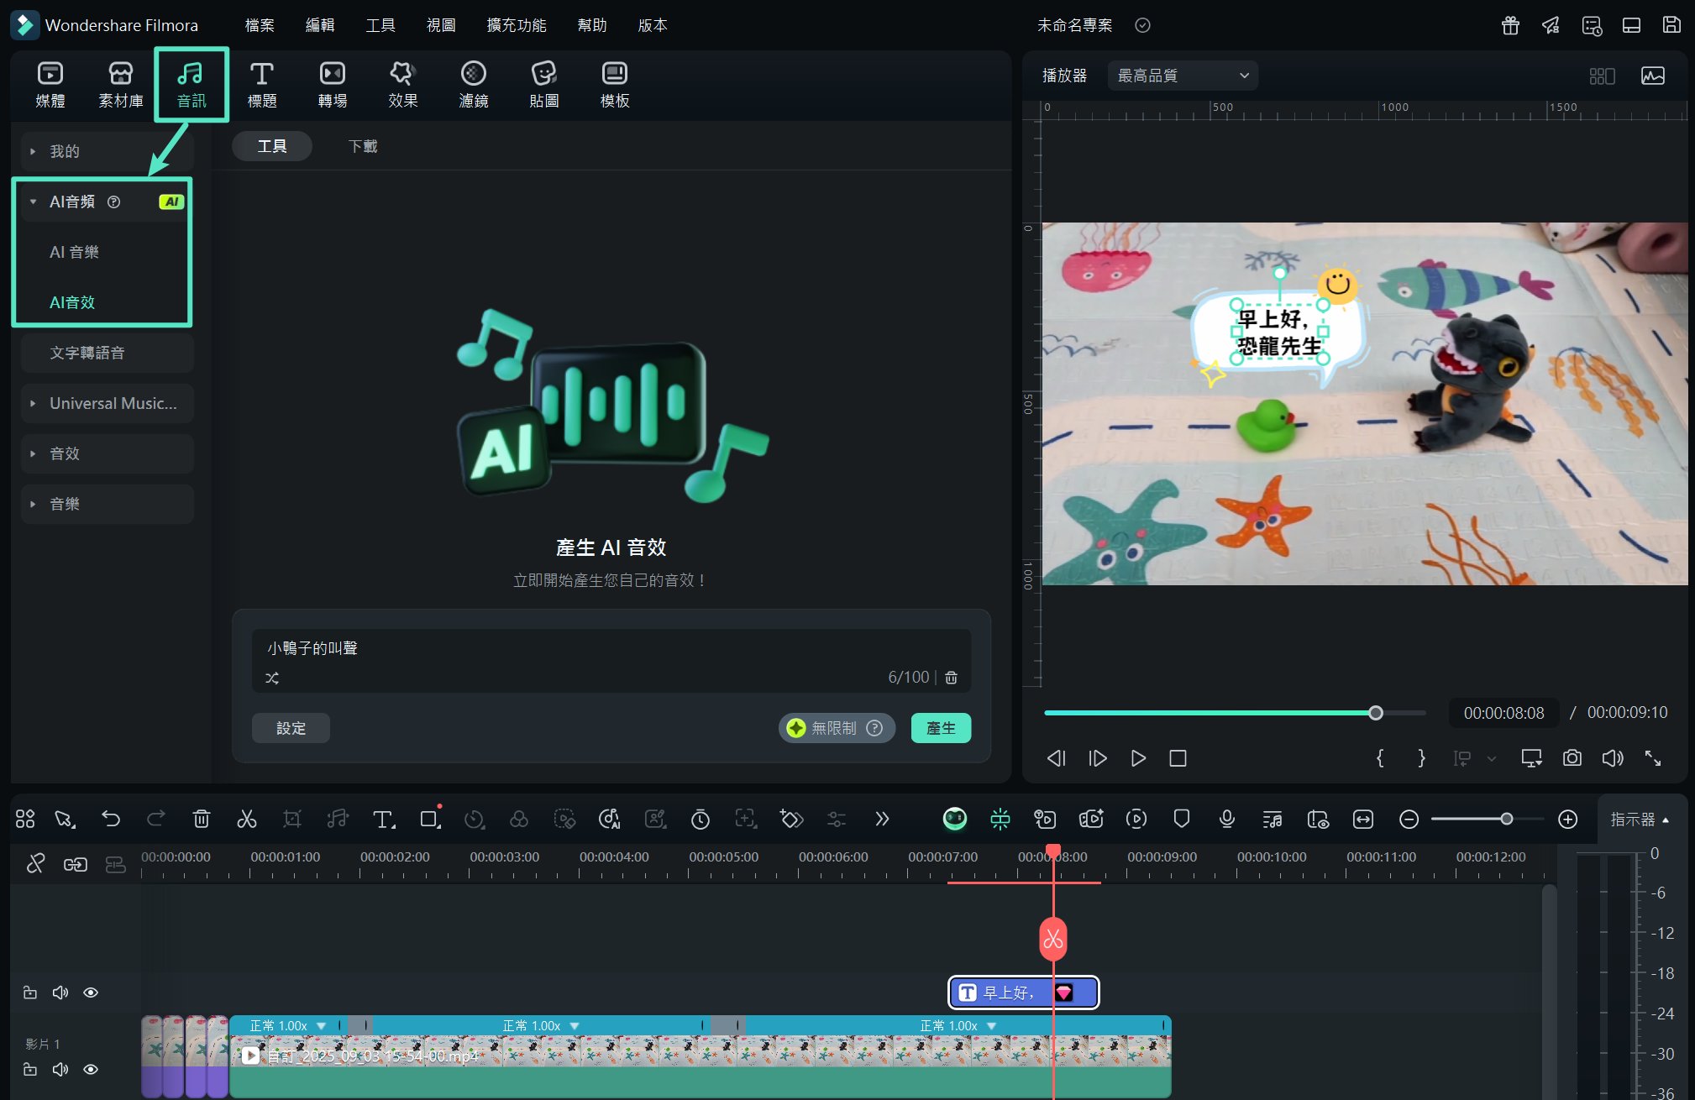Play the preview video
The image size is (1695, 1100).
[1138, 758]
